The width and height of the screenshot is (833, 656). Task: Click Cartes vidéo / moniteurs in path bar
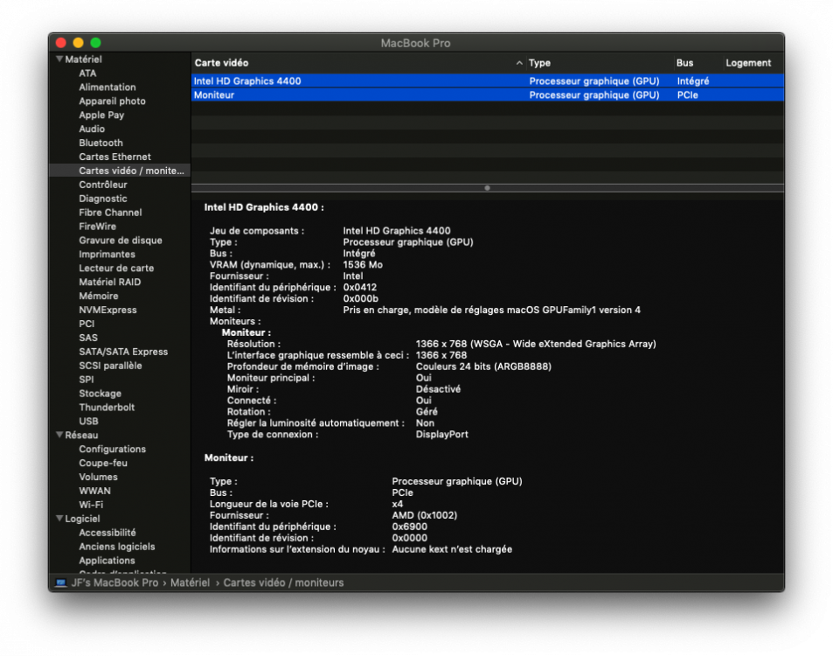tap(283, 583)
